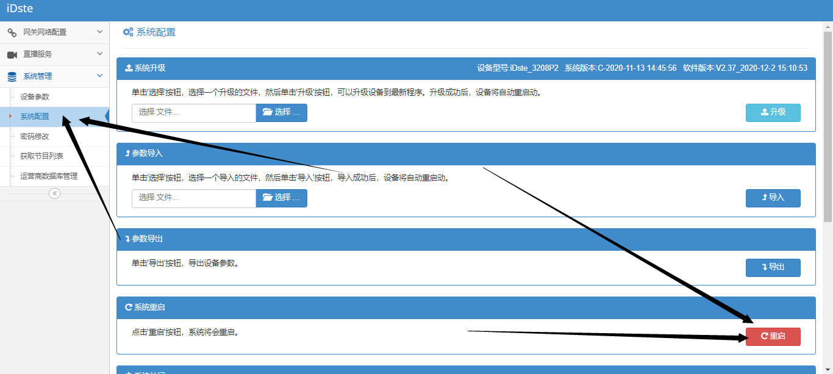
Task: Click the 系统升级 panel upload icon
Action: pyautogui.click(x=128, y=68)
